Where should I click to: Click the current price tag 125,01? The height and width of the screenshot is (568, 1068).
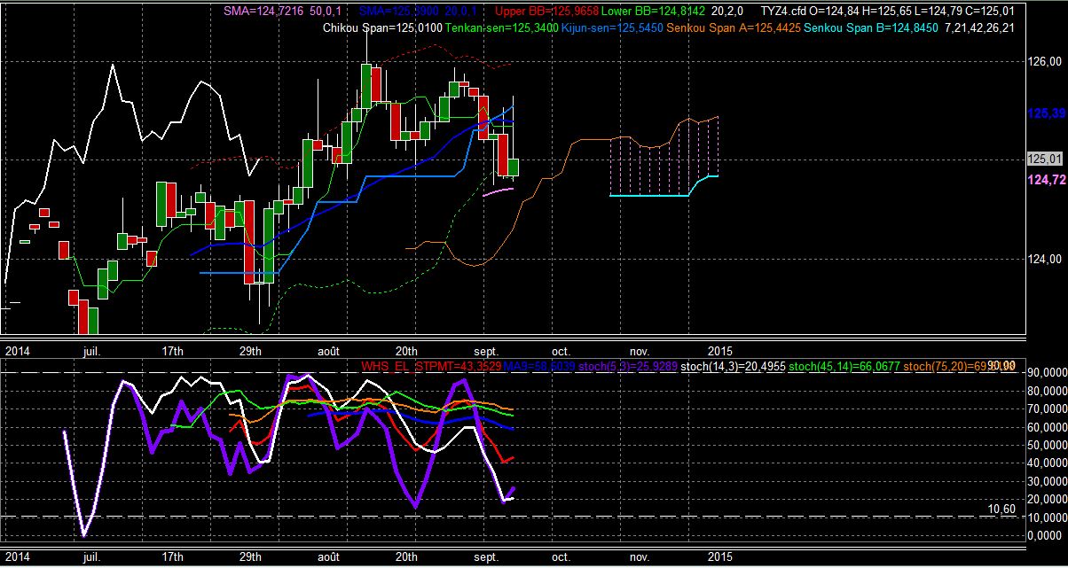(1044, 159)
